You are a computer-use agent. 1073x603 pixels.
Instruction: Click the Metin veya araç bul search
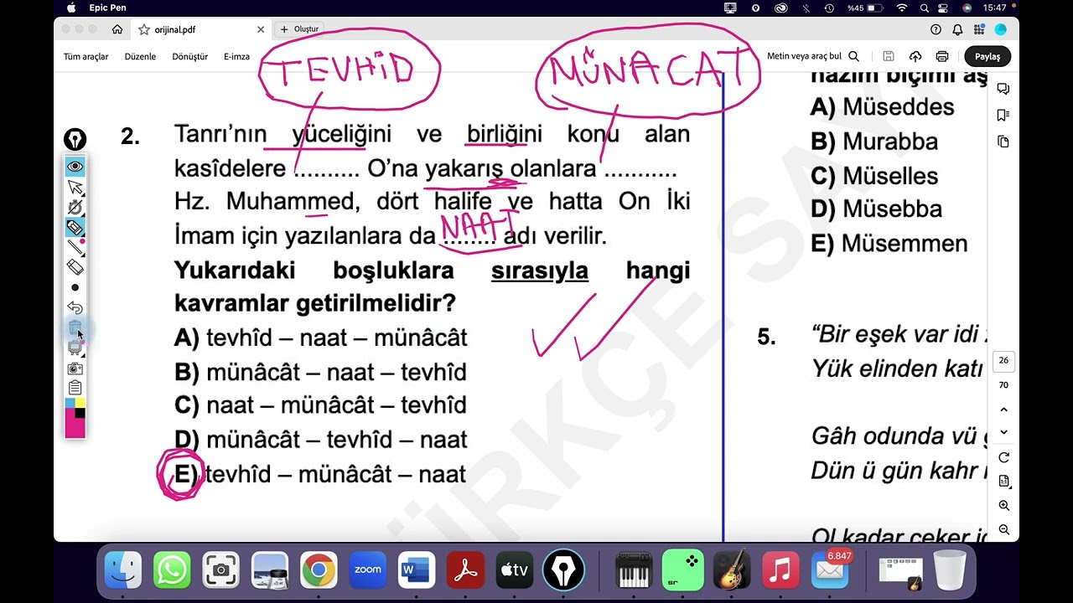[812, 56]
